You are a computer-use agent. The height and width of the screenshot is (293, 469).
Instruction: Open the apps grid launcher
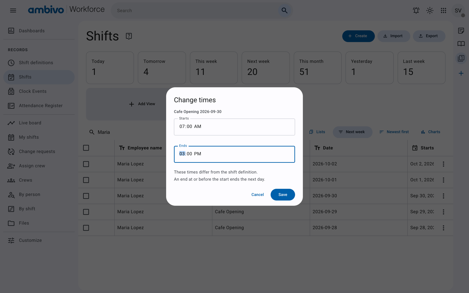pos(443,10)
